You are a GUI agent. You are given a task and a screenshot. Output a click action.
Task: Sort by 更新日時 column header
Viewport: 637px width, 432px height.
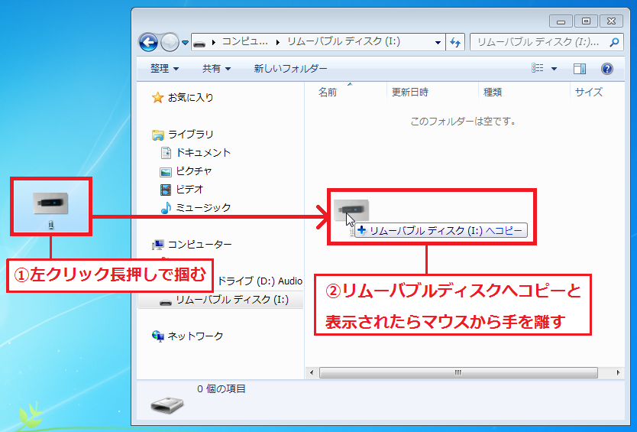pos(410,93)
